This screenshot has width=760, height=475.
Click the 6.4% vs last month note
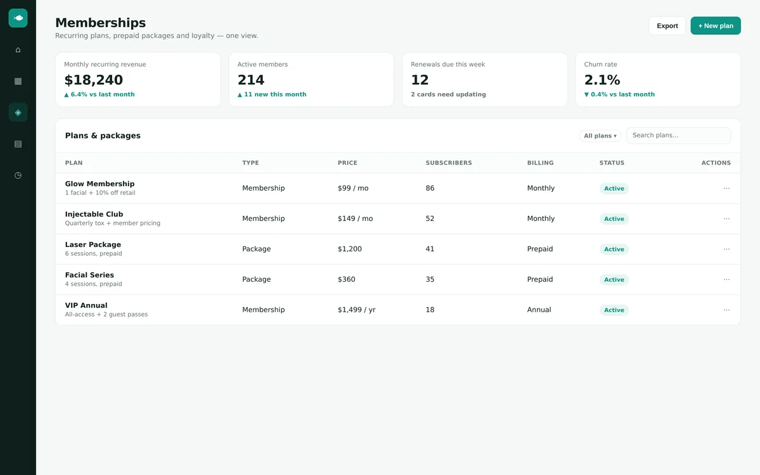[99, 94]
